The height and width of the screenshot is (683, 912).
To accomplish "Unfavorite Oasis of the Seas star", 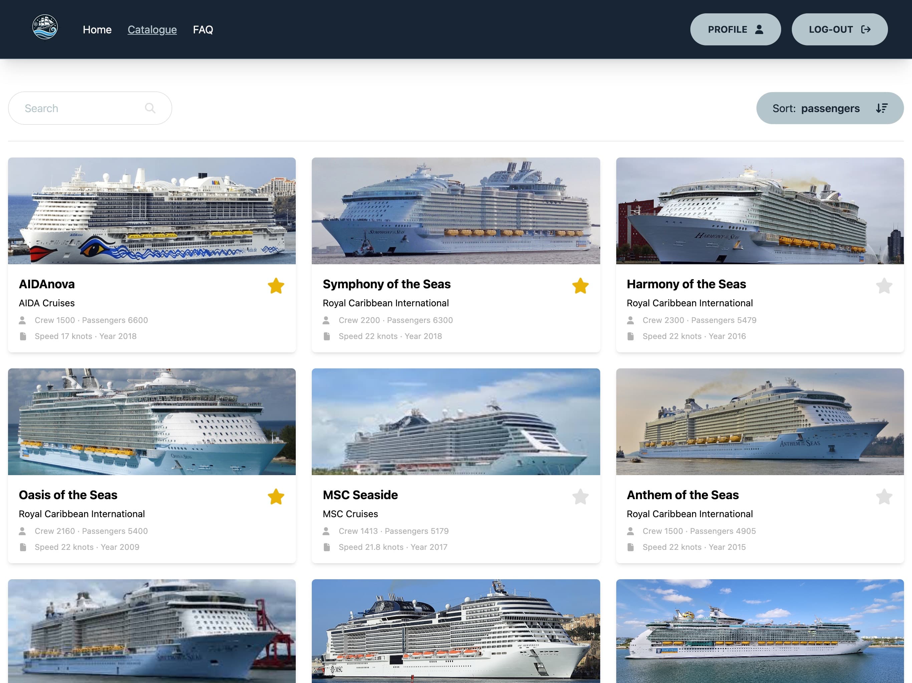I will point(276,496).
